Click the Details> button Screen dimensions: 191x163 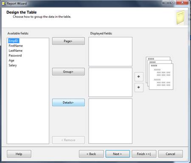tap(68, 102)
